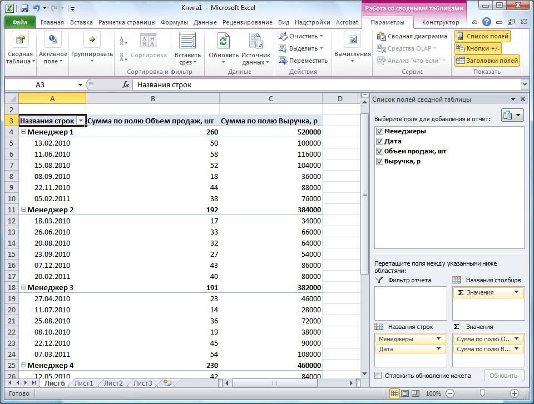The image size is (534, 404).
Task: Open the Лист2 sheet tab
Action: point(113,383)
